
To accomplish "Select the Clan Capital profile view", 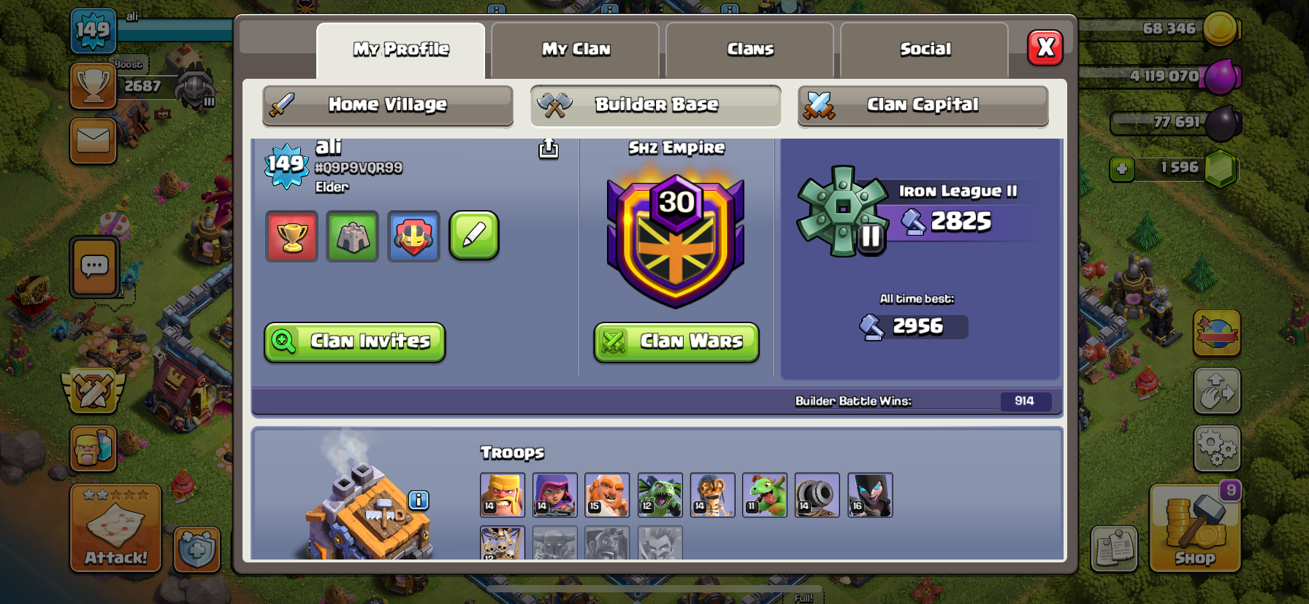I will click(x=923, y=105).
